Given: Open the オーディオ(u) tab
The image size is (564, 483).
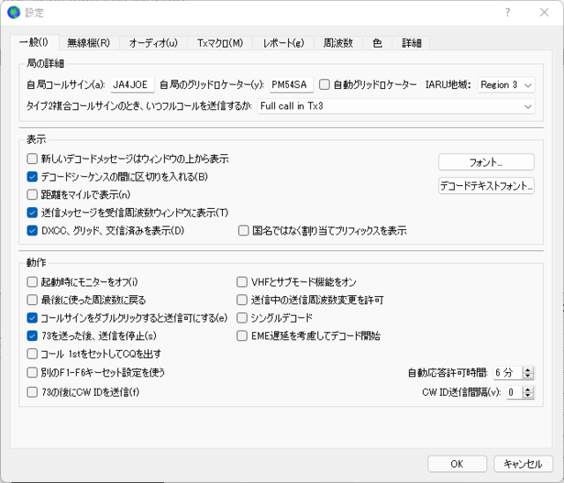Looking at the screenshot, I should tap(153, 43).
